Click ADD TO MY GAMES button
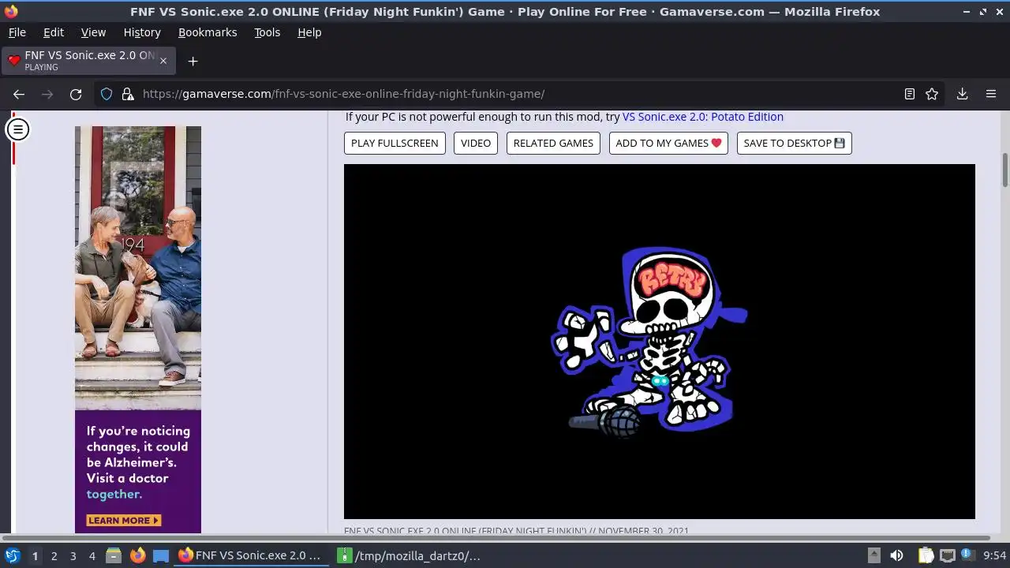The height and width of the screenshot is (568, 1010). (668, 143)
